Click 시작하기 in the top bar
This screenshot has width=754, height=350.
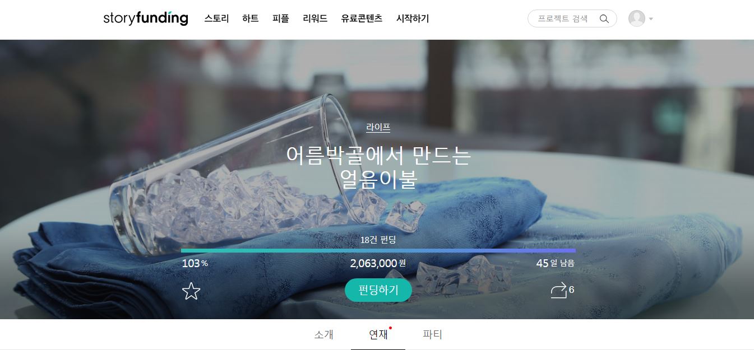(413, 18)
